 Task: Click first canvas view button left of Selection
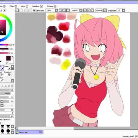point(17,10)
